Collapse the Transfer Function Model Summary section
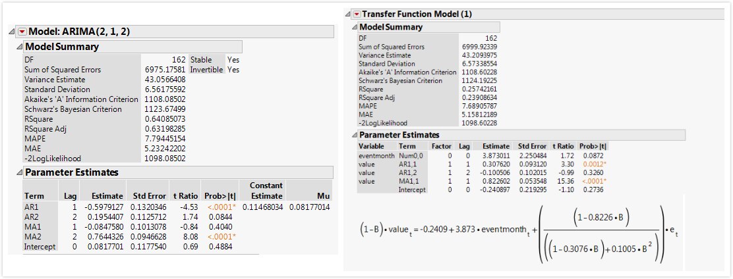The height and width of the screenshot is (279, 733). pos(355,27)
